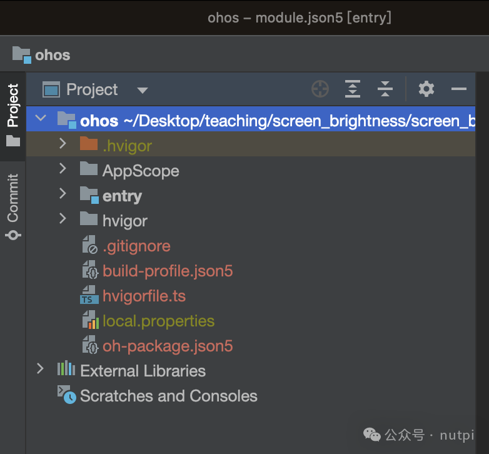Select the AppScope folder name
489x454 pixels.
point(141,171)
